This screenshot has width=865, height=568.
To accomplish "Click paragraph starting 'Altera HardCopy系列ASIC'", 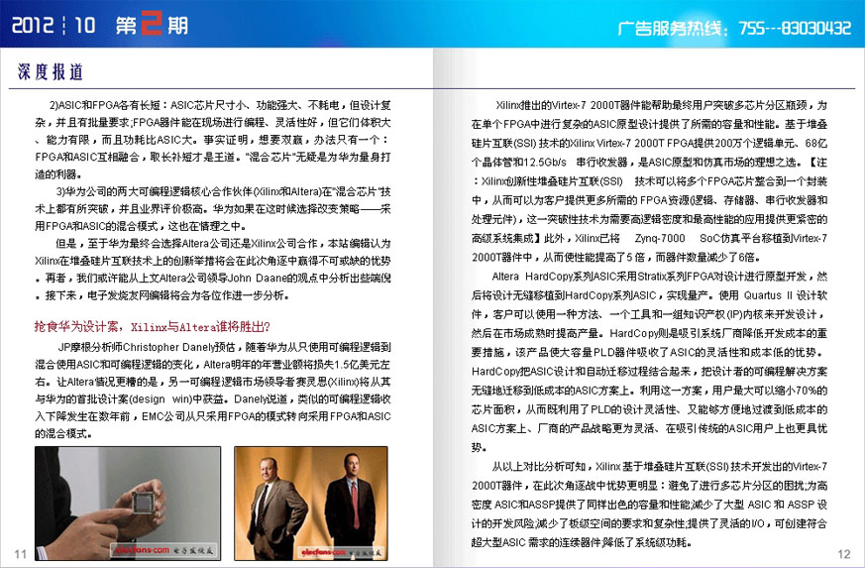I will pos(649,362).
